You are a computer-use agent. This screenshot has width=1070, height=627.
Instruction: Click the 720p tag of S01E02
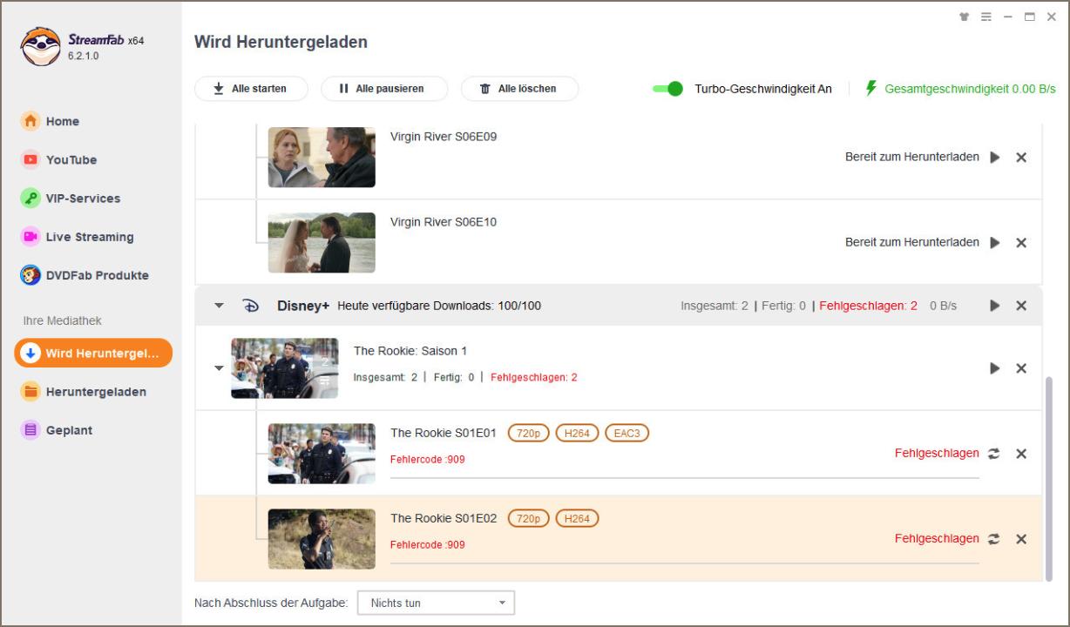(x=529, y=518)
